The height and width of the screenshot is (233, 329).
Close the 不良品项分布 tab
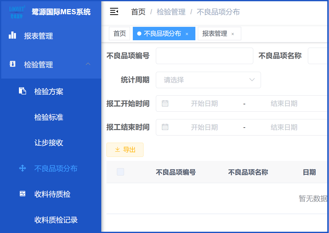[x=187, y=34]
